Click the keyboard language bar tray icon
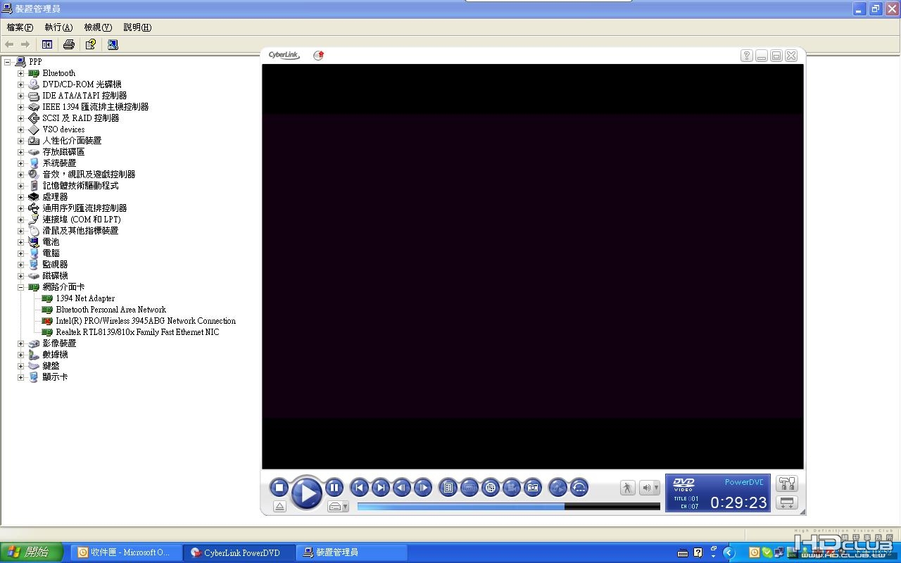The height and width of the screenshot is (563, 901). (x=683, y=552)
